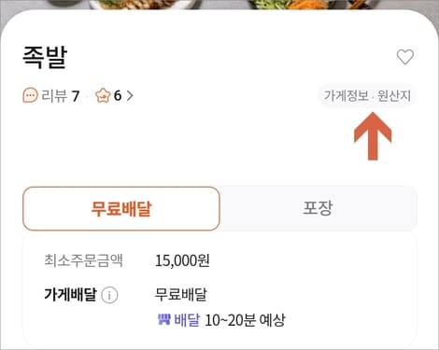
Task: Click the orange upward arrow
Action: 373,136
